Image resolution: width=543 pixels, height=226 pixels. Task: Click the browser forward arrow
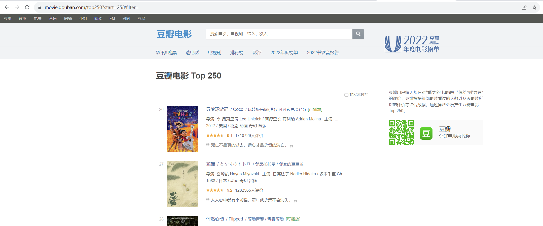[x=17, y=7]
